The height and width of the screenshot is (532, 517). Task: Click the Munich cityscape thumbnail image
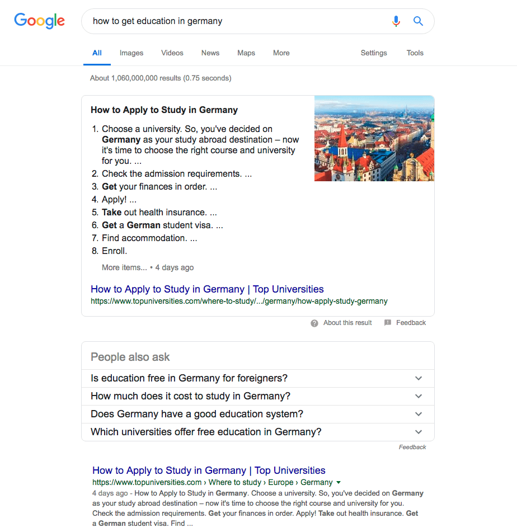pos(374,138)
